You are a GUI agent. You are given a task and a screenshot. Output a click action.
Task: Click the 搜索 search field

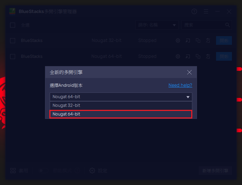pos(206,25)
